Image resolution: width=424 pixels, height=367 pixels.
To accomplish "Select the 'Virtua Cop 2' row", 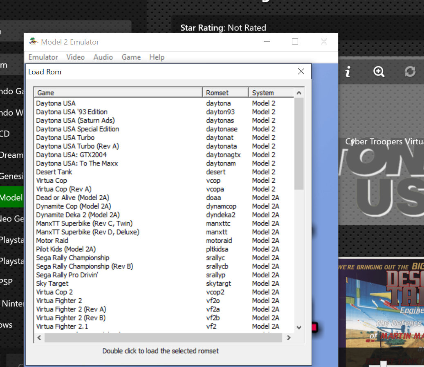I will tap(164, 292).
